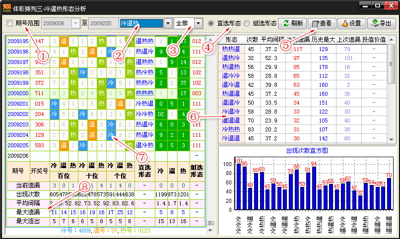Minimize the analysis window
Screen dimensions: 400x239
point(365,5)
